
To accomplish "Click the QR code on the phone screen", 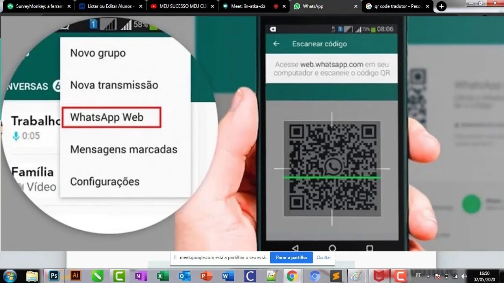I will [332, 168].
